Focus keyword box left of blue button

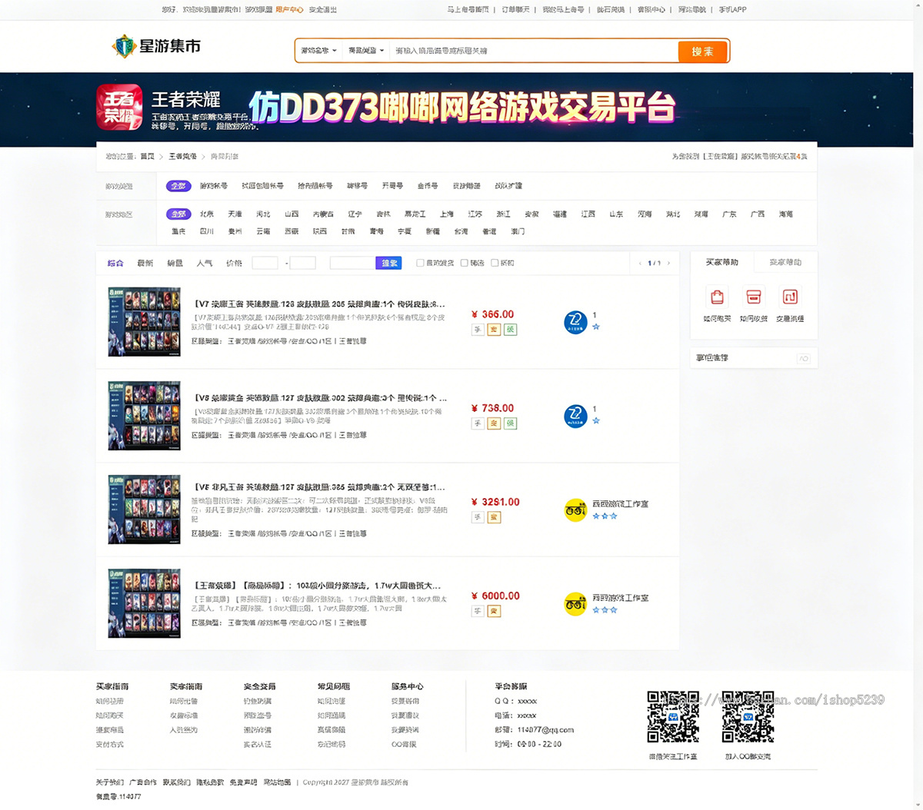352,263
